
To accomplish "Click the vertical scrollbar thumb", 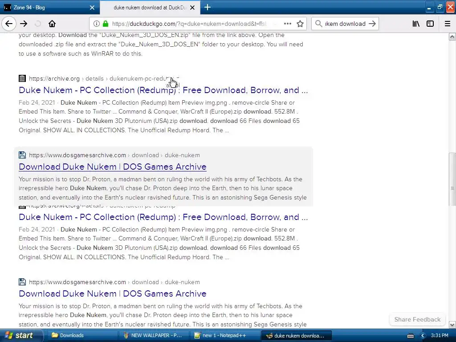I will [x=452, y=179].
